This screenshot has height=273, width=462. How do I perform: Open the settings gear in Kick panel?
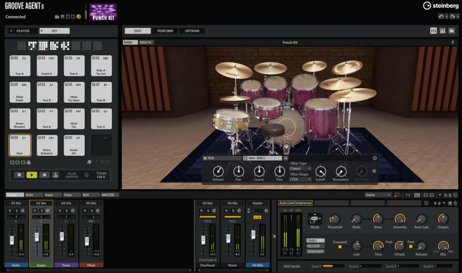tap(374, 158)
